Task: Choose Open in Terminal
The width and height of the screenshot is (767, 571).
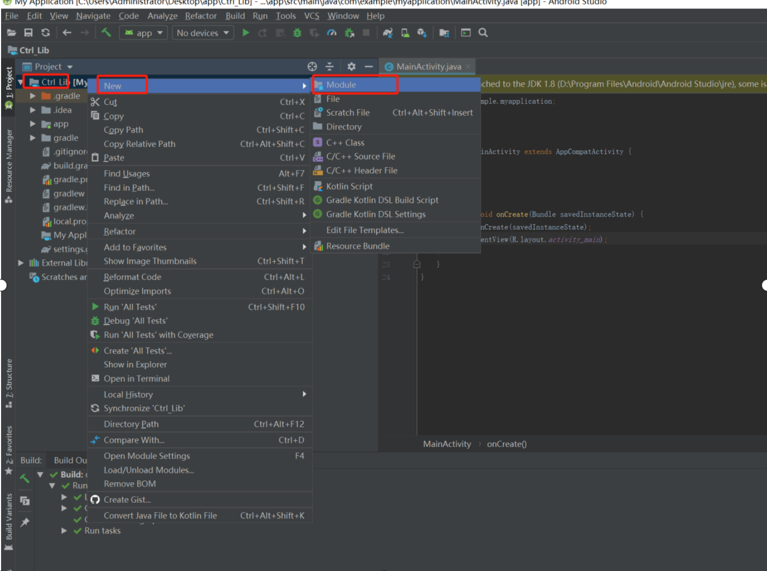Action: coord(200,378)
